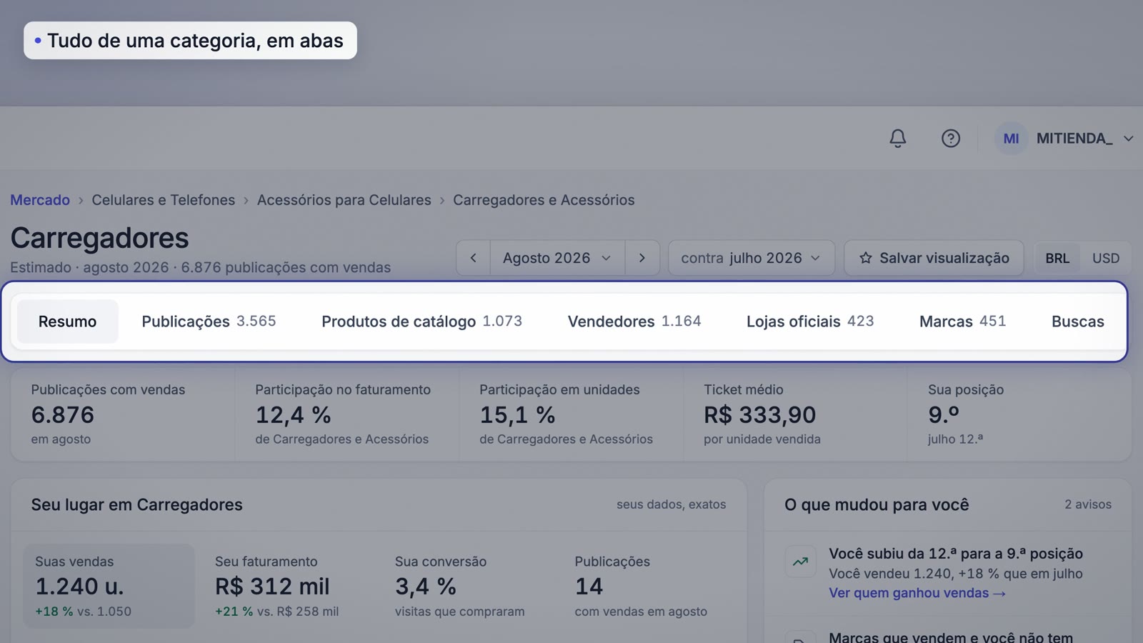Screen dimensions: 1143x643
Task: Click the seus dados, exatos label
Action: tap(671, 504)
